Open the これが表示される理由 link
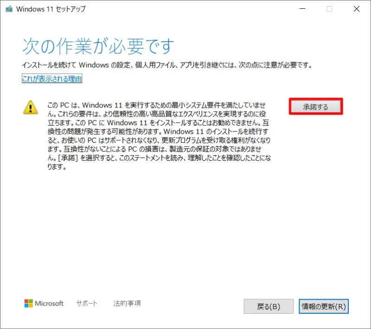Viewport: 371px width, 329px height. (x=52, y=79)
